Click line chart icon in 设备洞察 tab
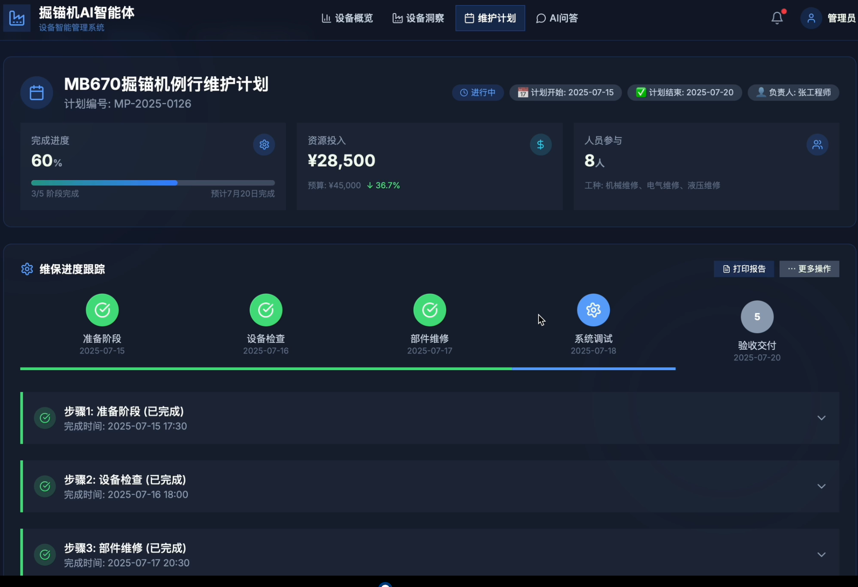The image size is (858, 587). (x=397, y=18)
